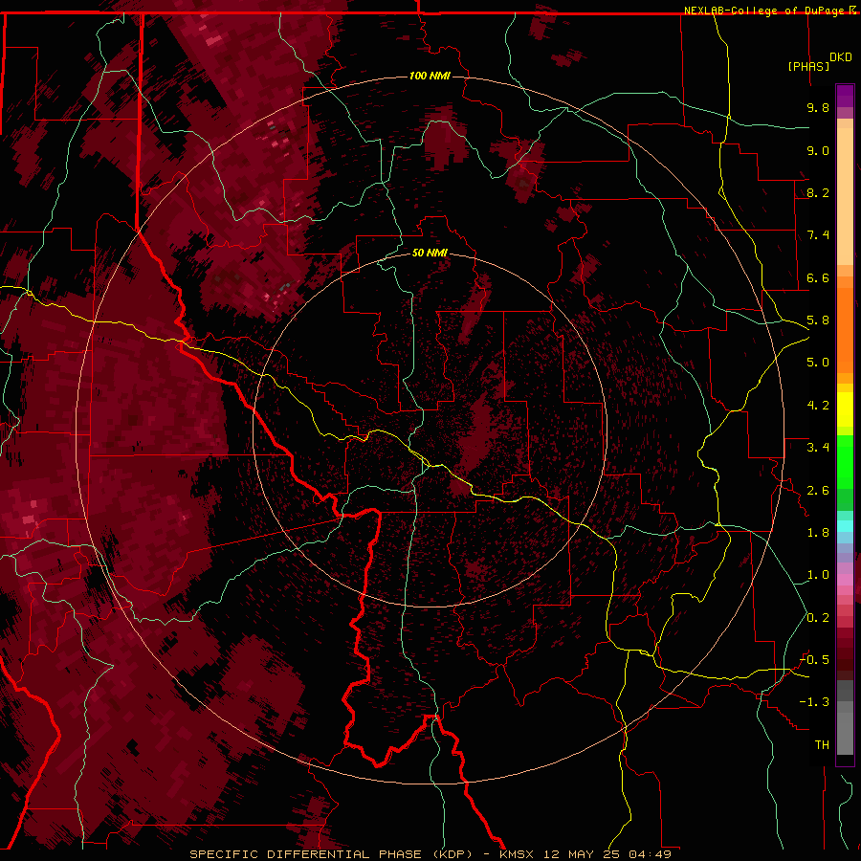The image size is (861, 861).
Task: Pick the purple band on the color scale
Action: click(845, 96)
